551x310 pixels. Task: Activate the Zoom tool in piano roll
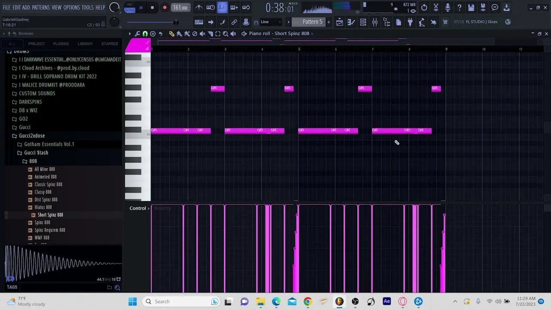(x=225, y=34)
